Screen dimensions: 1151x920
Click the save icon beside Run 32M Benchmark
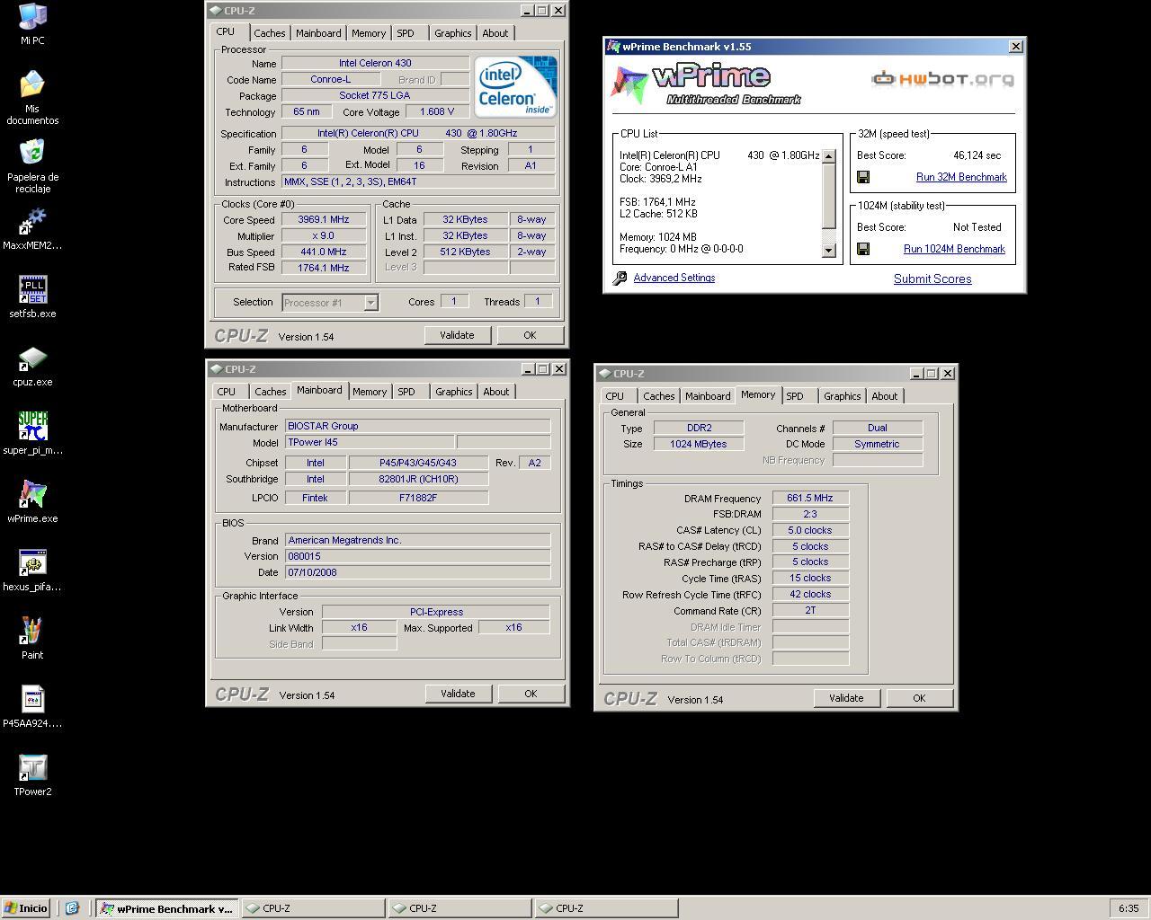coord(863,177)
